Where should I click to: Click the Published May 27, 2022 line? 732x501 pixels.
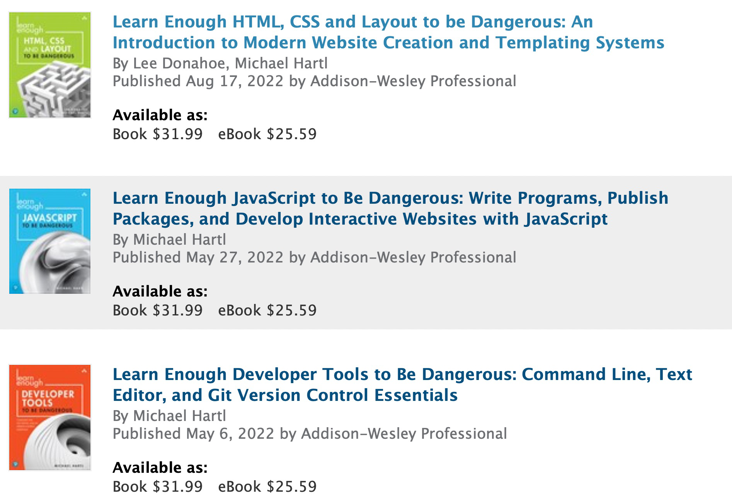coord(314,257)
